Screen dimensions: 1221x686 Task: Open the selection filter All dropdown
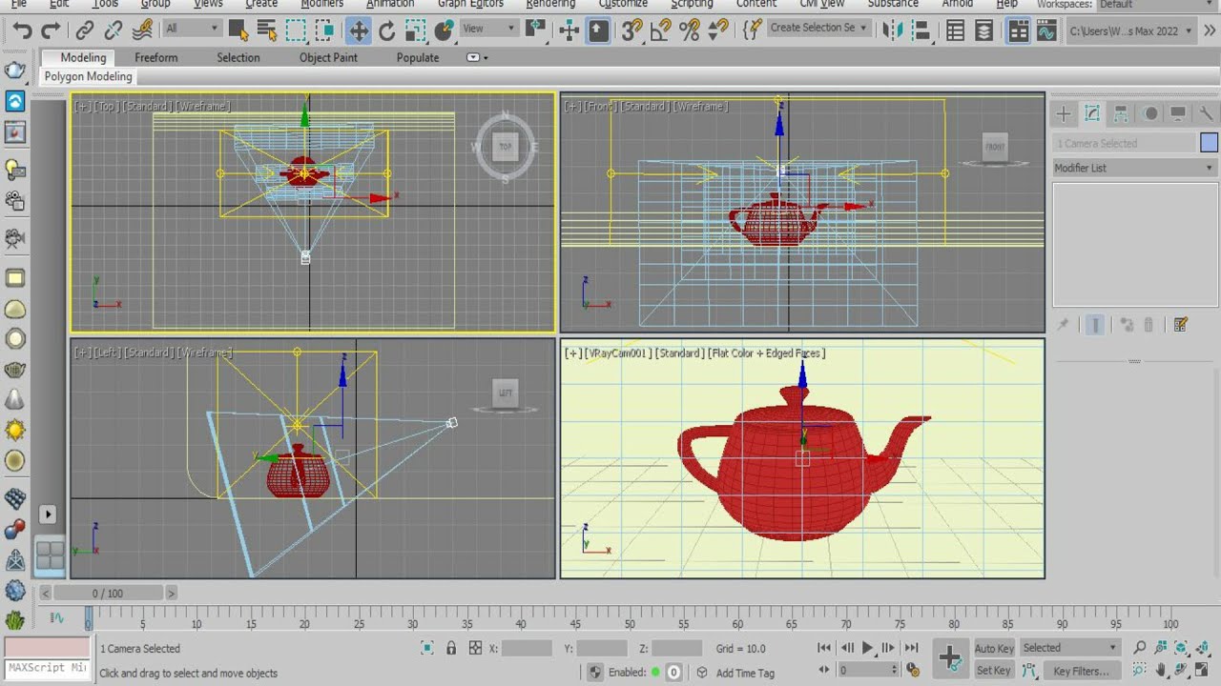click(x=192, y=29)
